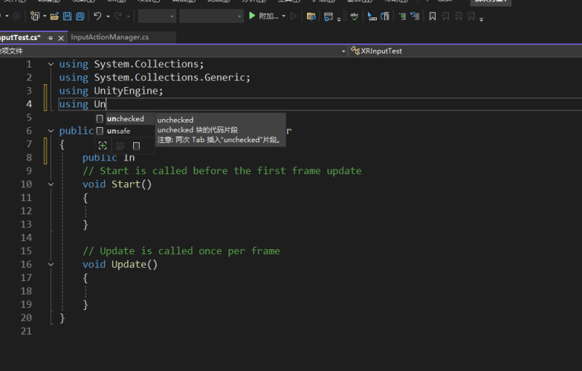Click the Find in Files icon
582x371 pixels.
tap(311, 16)
